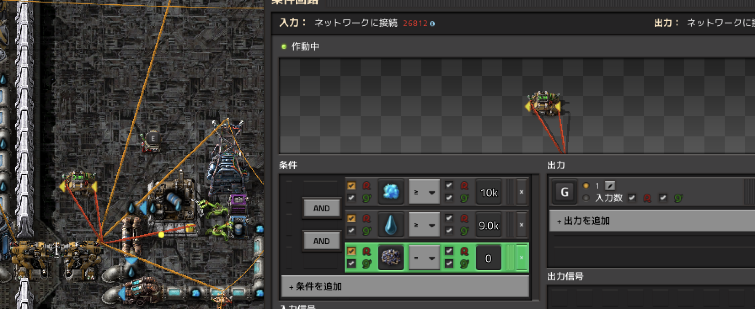The image size is (755, 309).
Task: Open the G output signal slot
Action: click(565, 192)
